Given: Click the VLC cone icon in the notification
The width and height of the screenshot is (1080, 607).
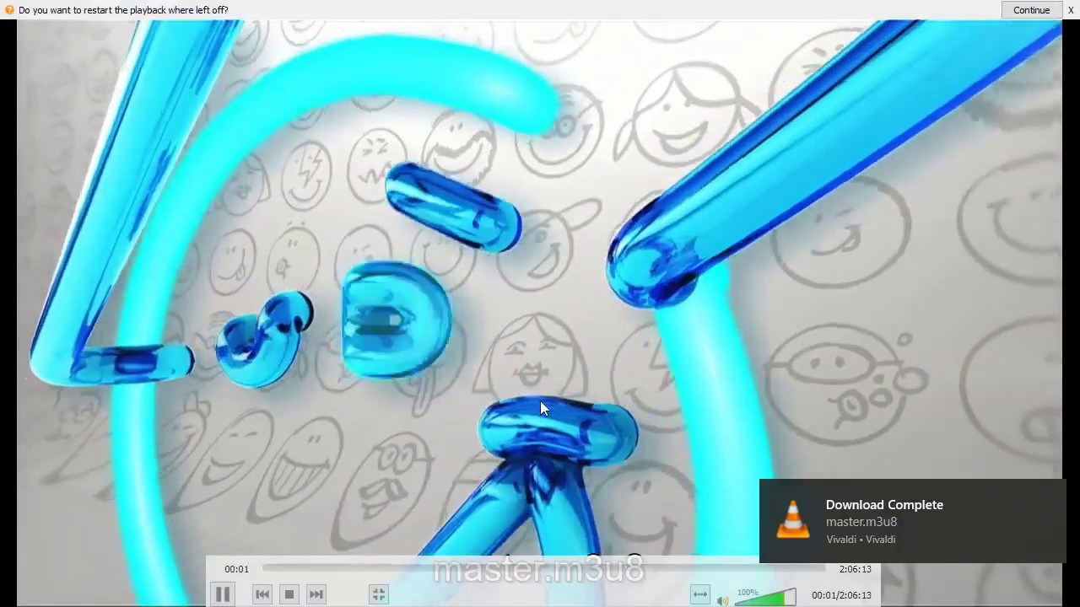Looking at the screenshot, I should click(792, 519).
